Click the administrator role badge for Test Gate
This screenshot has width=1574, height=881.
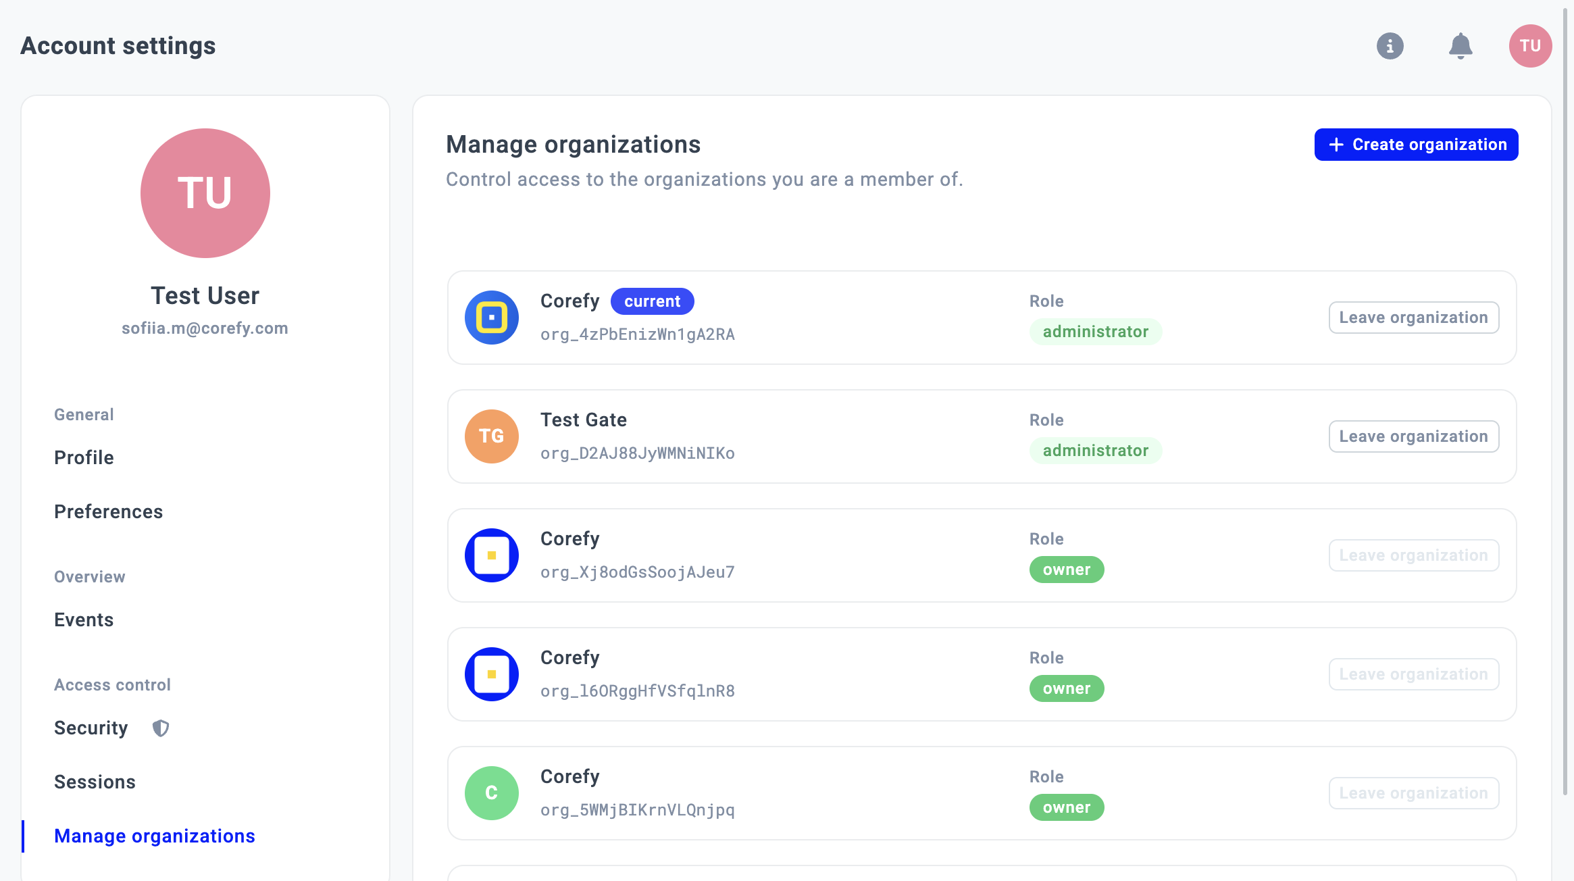coord(1095,451)
